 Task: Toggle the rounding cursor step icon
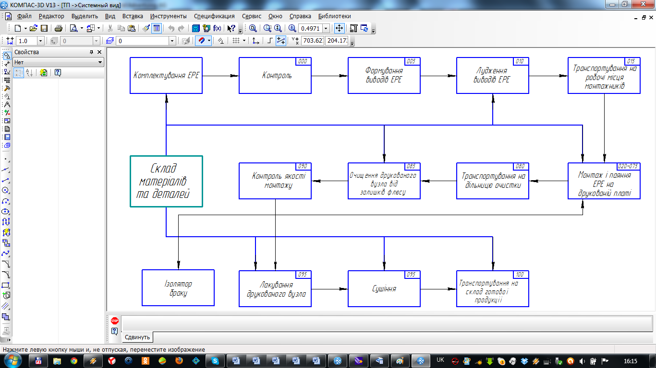[x=281, y=41]
